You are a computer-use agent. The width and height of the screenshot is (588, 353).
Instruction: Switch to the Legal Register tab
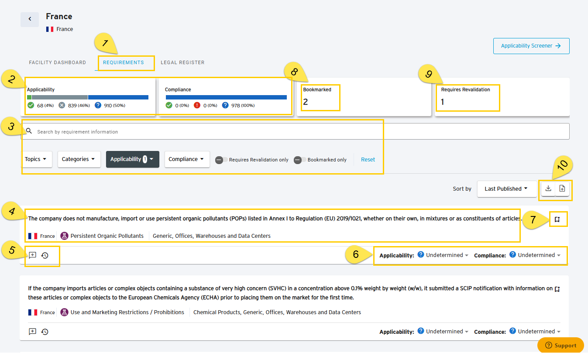tap(182, 62)
